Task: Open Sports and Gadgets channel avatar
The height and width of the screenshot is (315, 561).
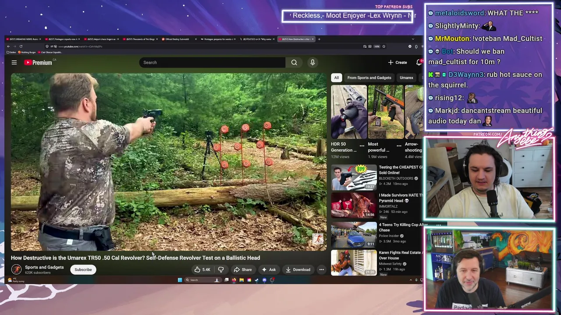Action: [16, 269]
